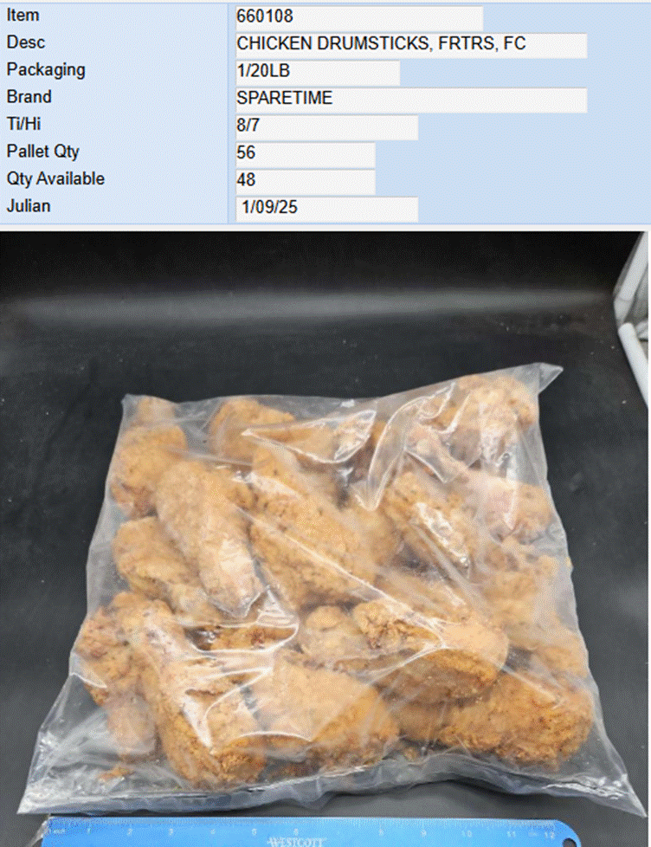The image size is (651, 847).
Task: Click the Qty Available field showing 48
Action: pos(305,181)
